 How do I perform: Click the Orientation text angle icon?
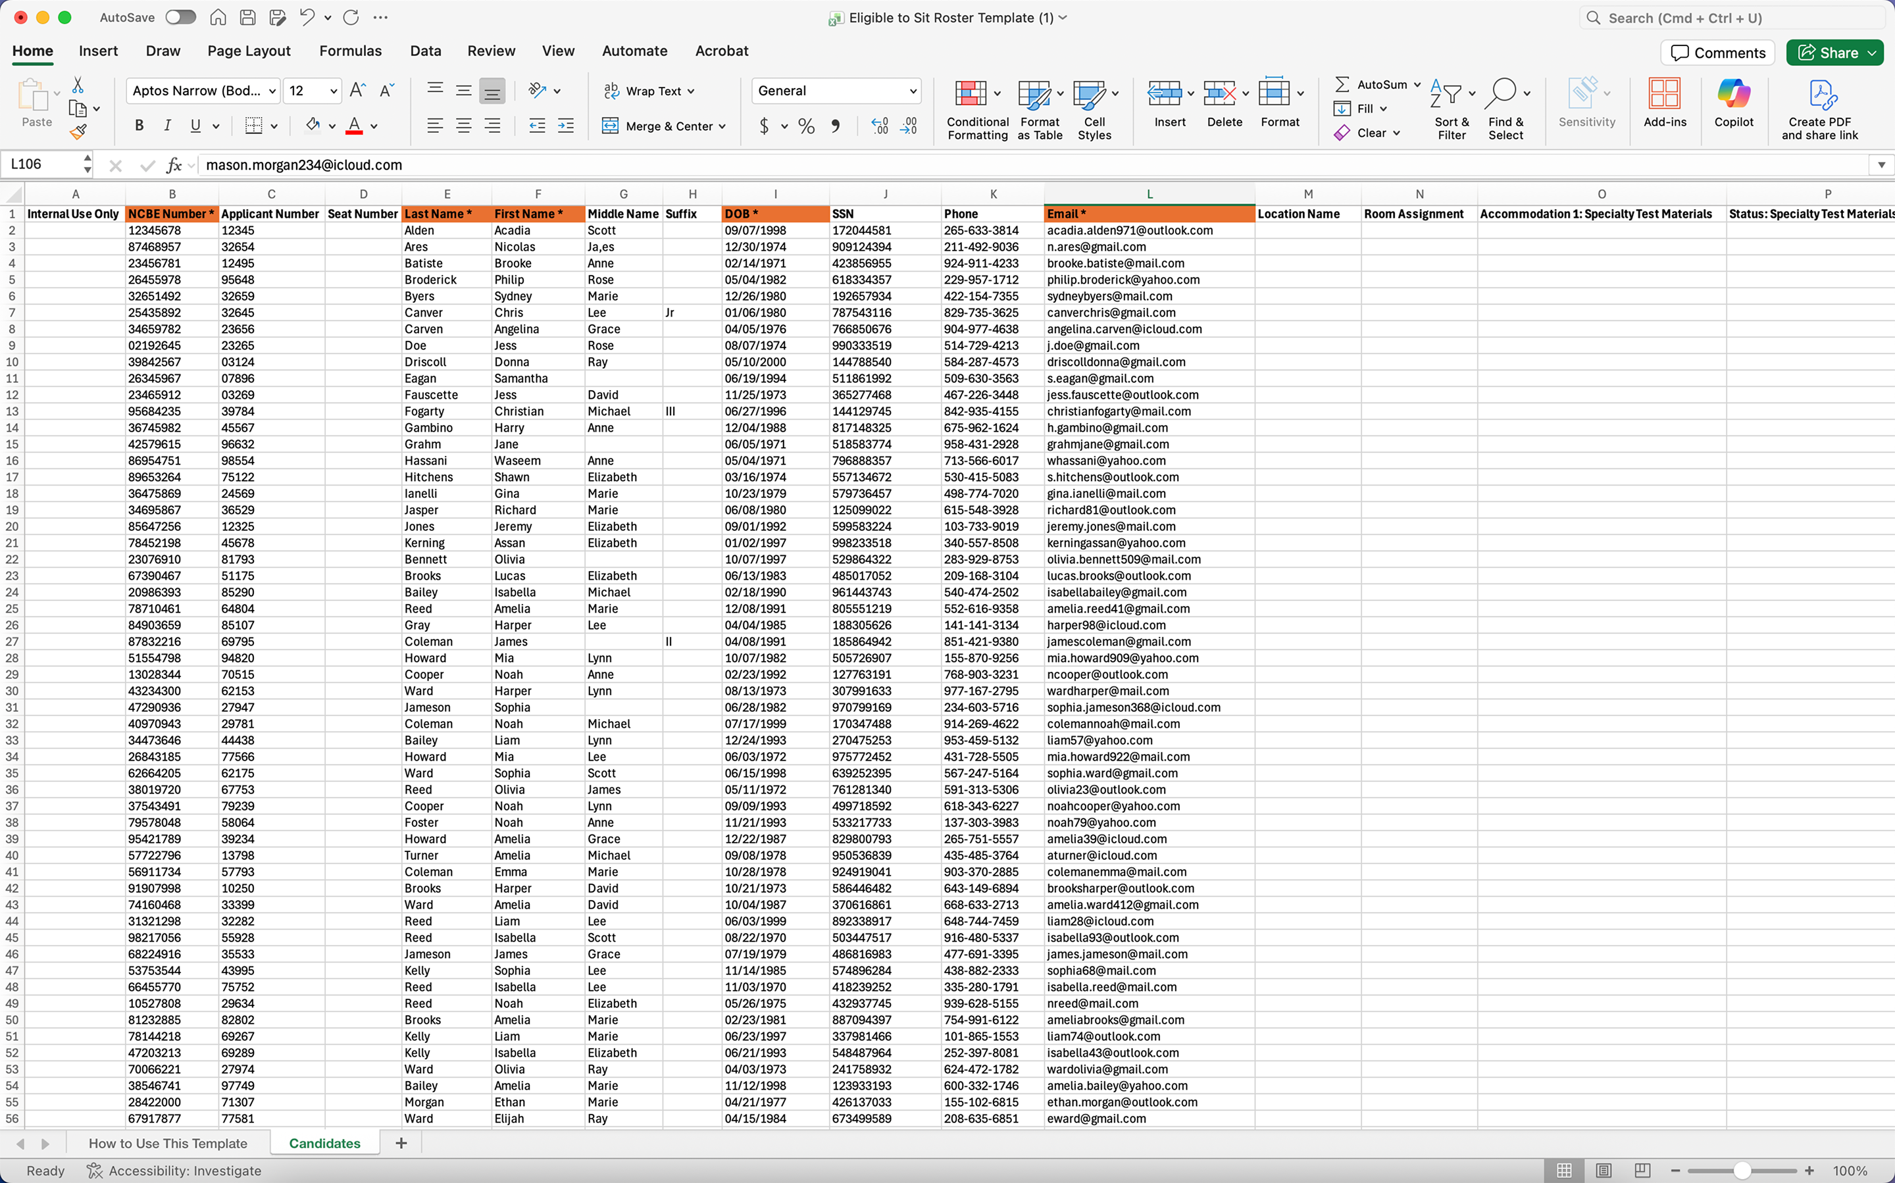point(538,91)
